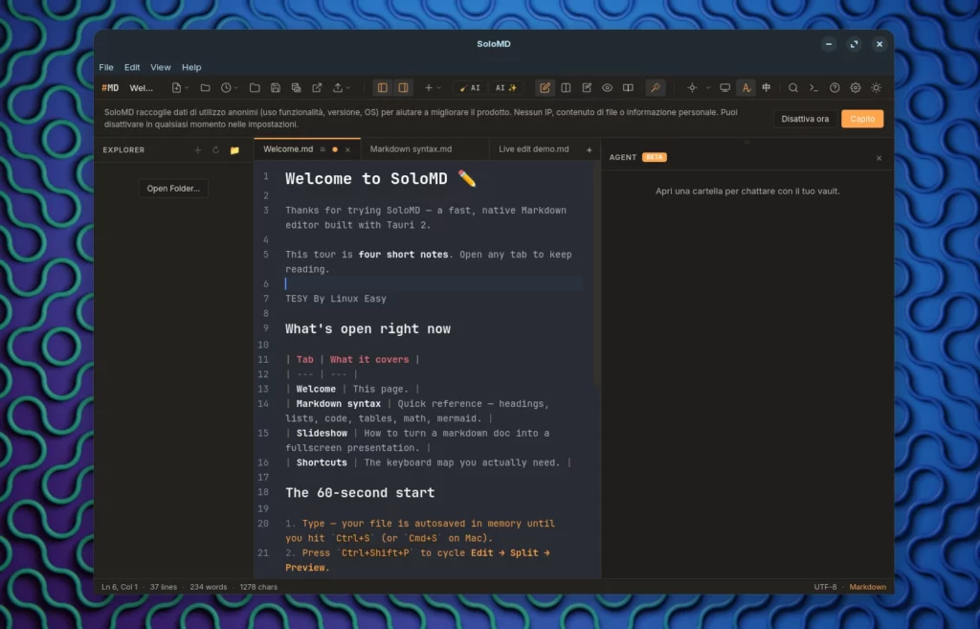
Task: Click the recent files clock icon
Action: (226, 88)
